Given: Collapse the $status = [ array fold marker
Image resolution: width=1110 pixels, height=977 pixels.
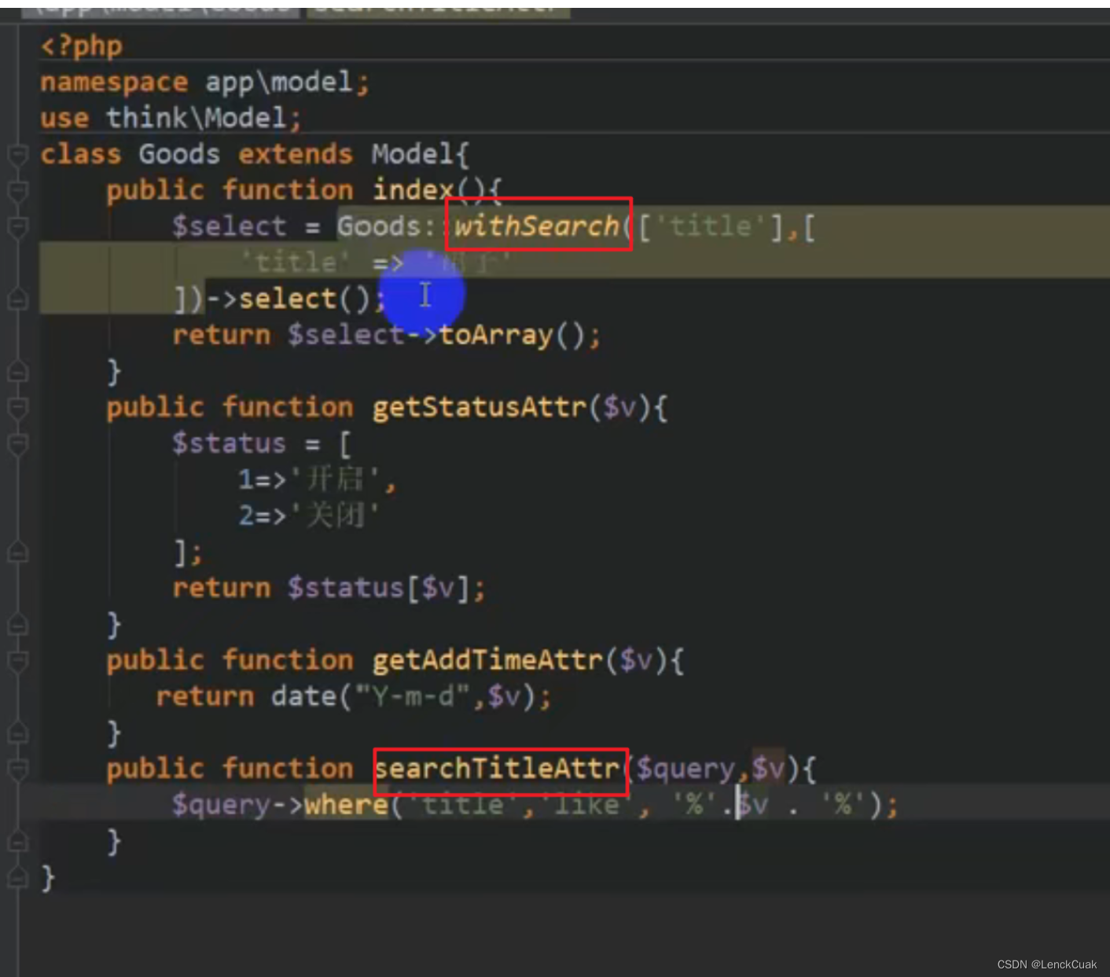Looking at the screenshot, I should click(x=17, y=443).
